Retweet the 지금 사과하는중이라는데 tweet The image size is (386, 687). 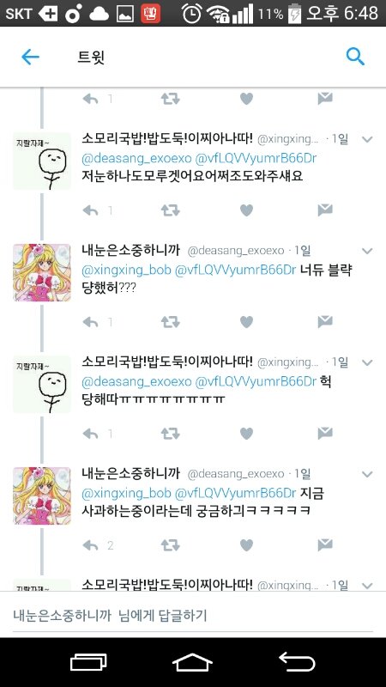pyautogui.click(x=170, y=545)
